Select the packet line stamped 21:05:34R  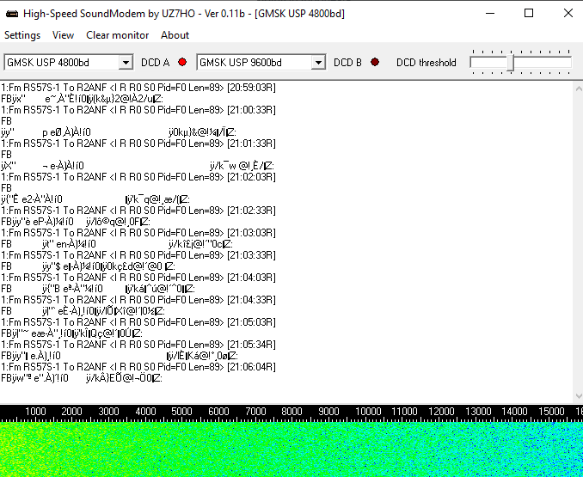(x=138, y=345)
